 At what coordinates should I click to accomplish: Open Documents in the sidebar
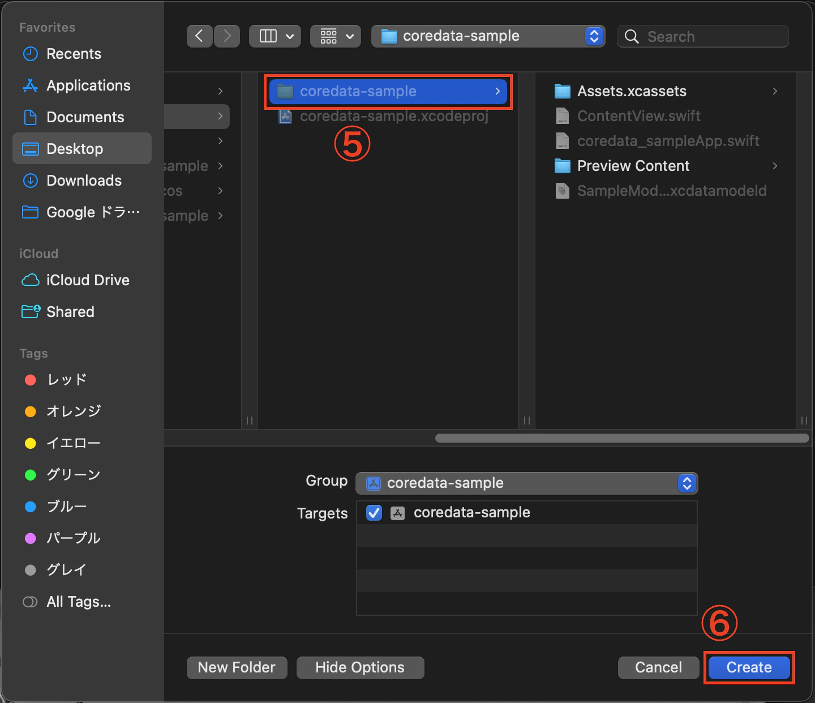pos(82,117)
